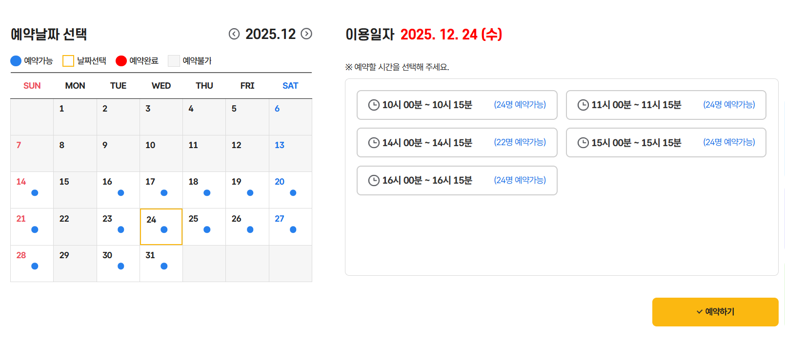The image size is (785, 342).
Task: Select December 25 on the calendar
Action: pyautogui.click(x=204, y=227)
